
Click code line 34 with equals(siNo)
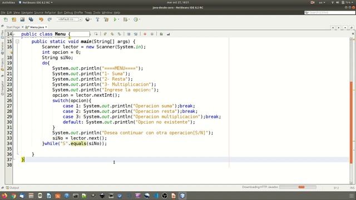[x=75, y=143]
